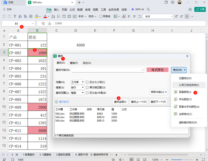Screen dimensions: 208x161
Task: Click full screen icon in status bar
Action: pyautogui.click(x=204, y=160)
